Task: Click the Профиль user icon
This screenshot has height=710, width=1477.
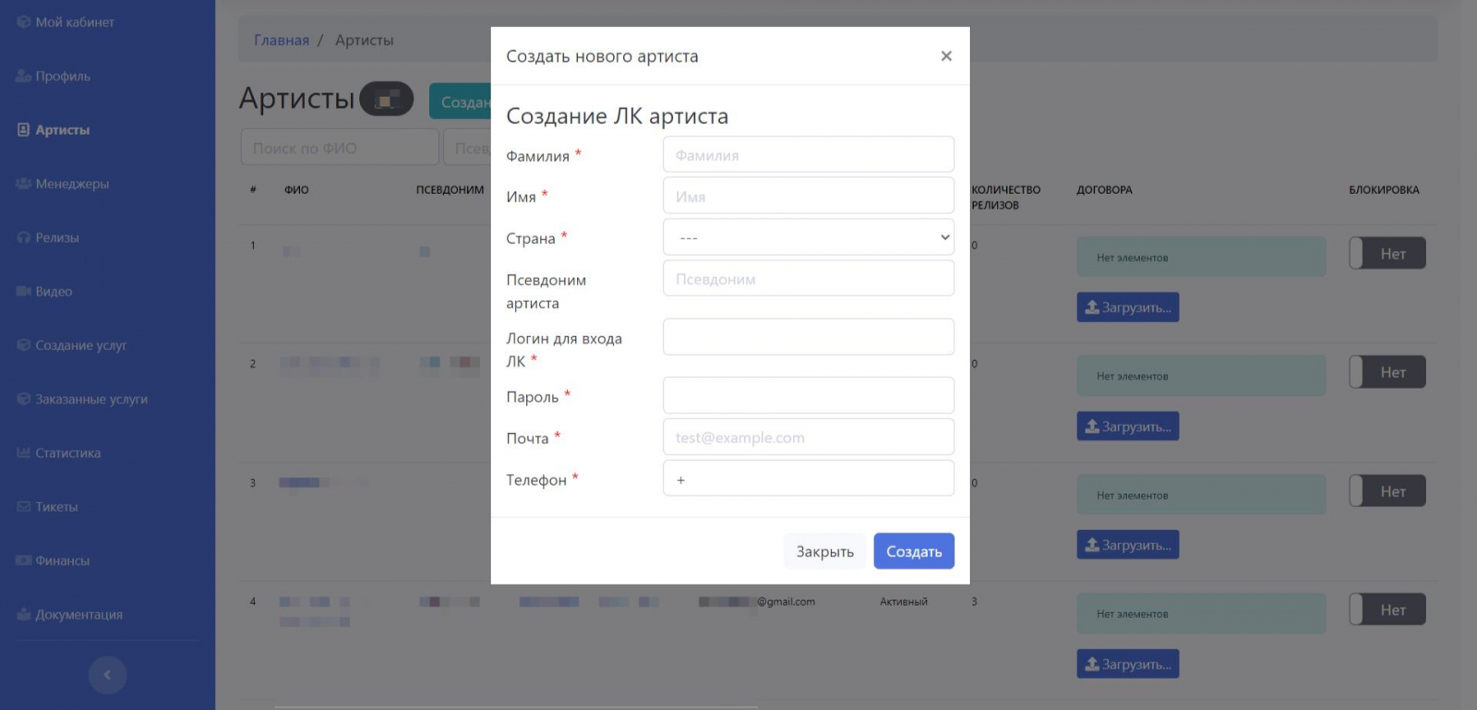Action: click(x=24, y=76)
